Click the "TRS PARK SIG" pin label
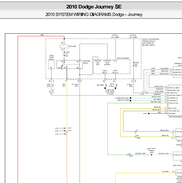Screen dimensions: 182x183 click(174, 111)
